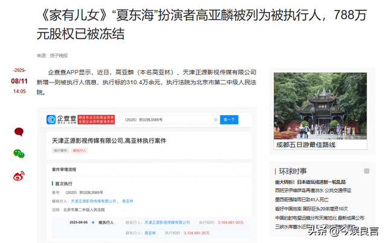Open the news link about 西西里岛 flooding
This screenshot has width=386, height=243.
(313, 191)
